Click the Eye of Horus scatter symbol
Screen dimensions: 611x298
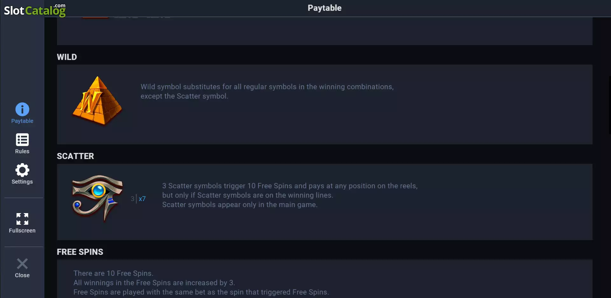pos(97,198)
